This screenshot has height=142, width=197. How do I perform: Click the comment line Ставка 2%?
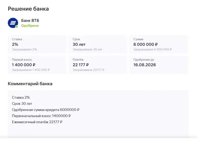point(21,98)
